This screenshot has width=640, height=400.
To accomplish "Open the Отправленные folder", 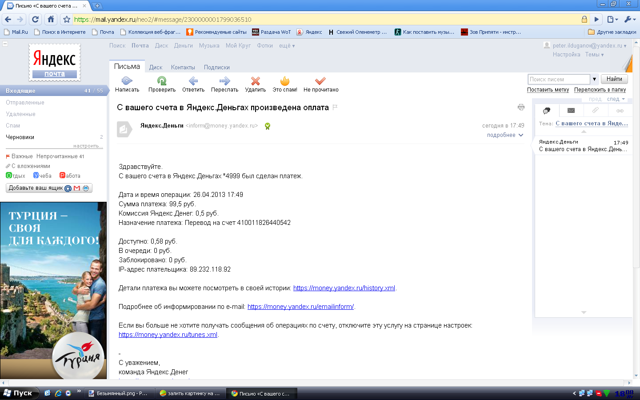I will coord(25,103).
